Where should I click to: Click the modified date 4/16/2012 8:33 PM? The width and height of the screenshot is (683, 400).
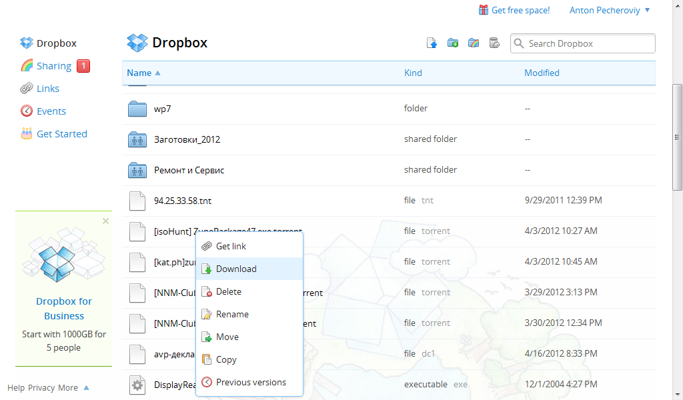[x=561, y=353]
